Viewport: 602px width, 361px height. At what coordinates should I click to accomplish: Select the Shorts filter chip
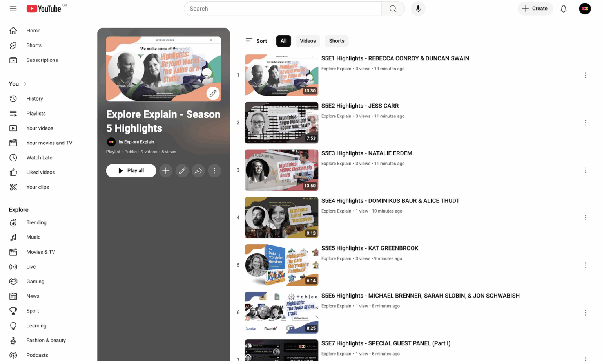[x=336, y=41]
